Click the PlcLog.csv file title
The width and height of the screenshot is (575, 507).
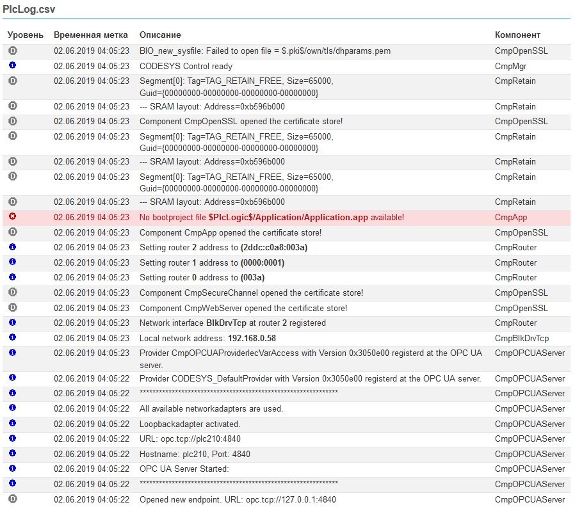[x=28, y=10]
